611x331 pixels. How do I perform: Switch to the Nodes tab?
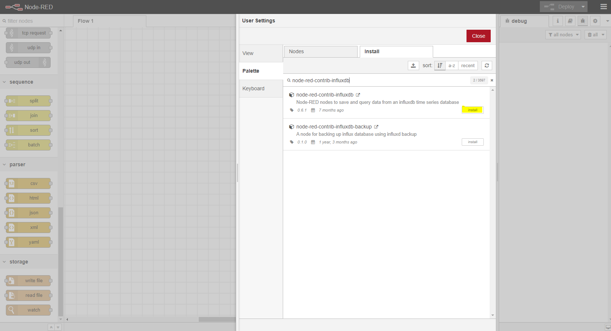pos(321,51)
